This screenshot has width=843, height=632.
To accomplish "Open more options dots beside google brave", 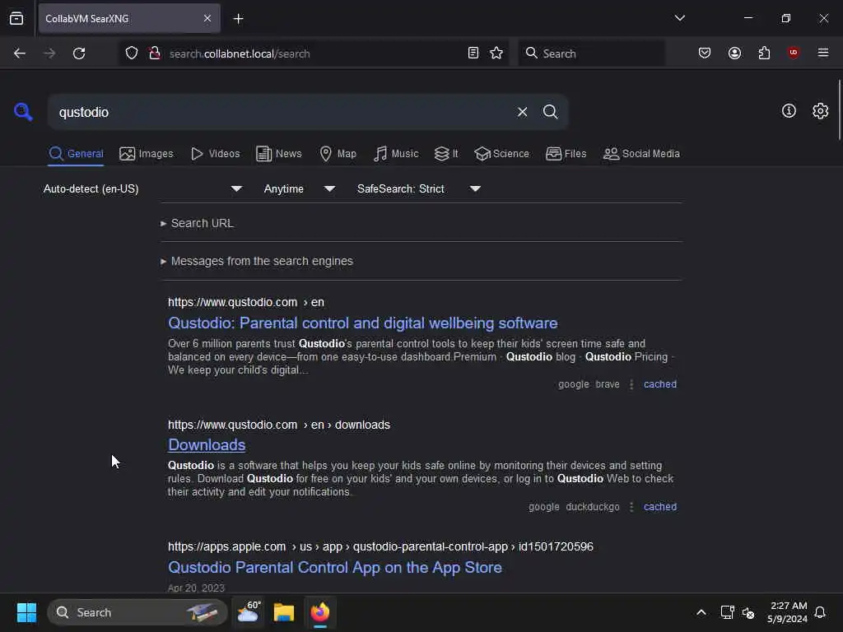I will [x=631, y=384].
